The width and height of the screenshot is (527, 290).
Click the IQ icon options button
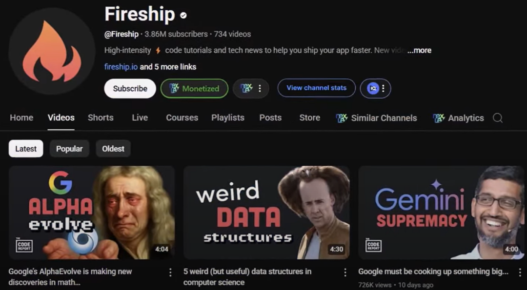[x=375, y=89]
